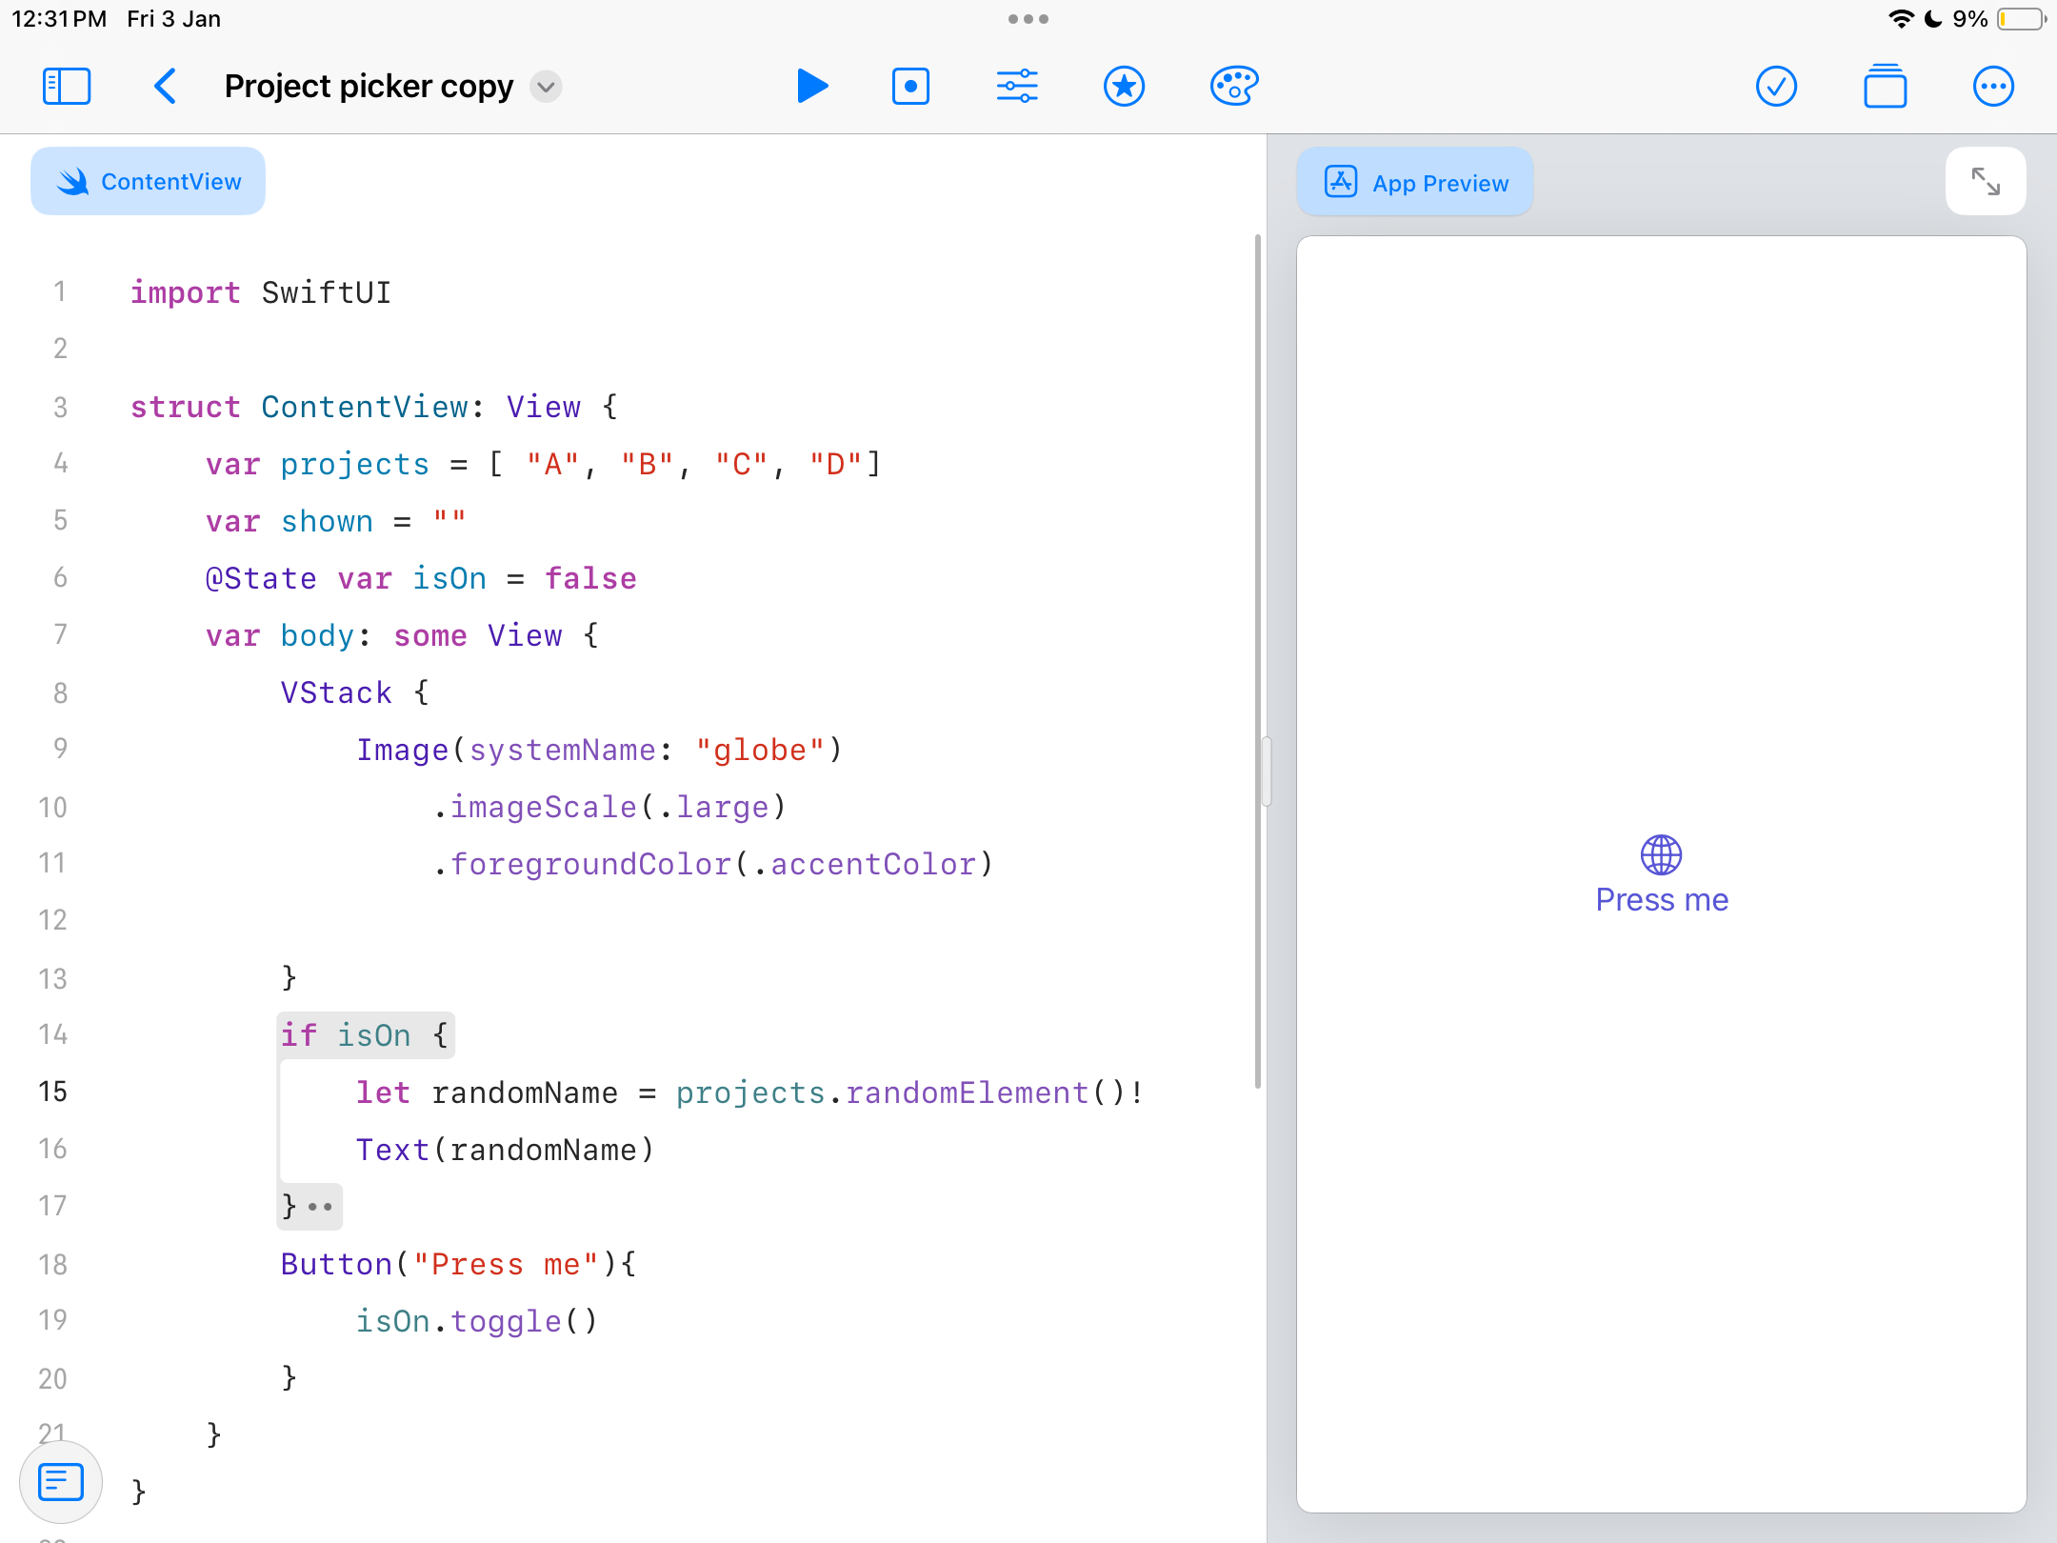Go back with the chevron arrow
The width and height of the screenshot is (2057, 1543).
[165, 87]
